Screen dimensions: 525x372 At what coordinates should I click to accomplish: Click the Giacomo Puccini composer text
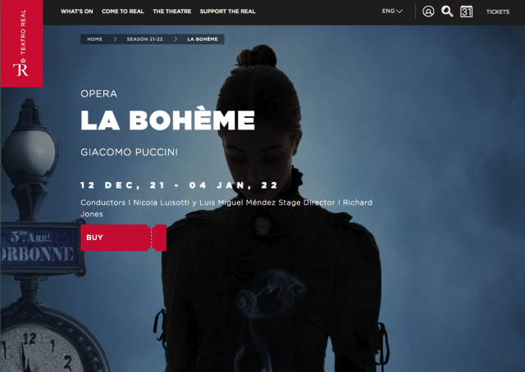pos(130,152)
